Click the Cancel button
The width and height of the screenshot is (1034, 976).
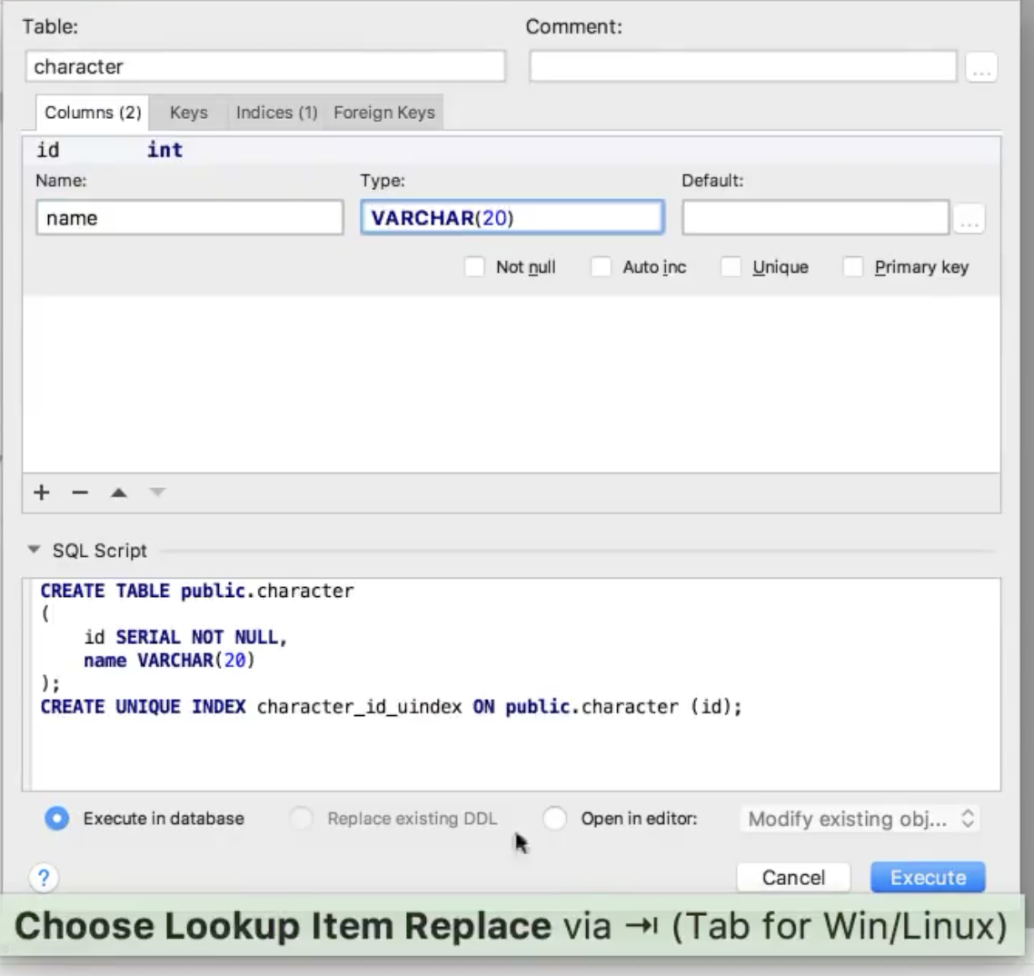tap(793, 878)
